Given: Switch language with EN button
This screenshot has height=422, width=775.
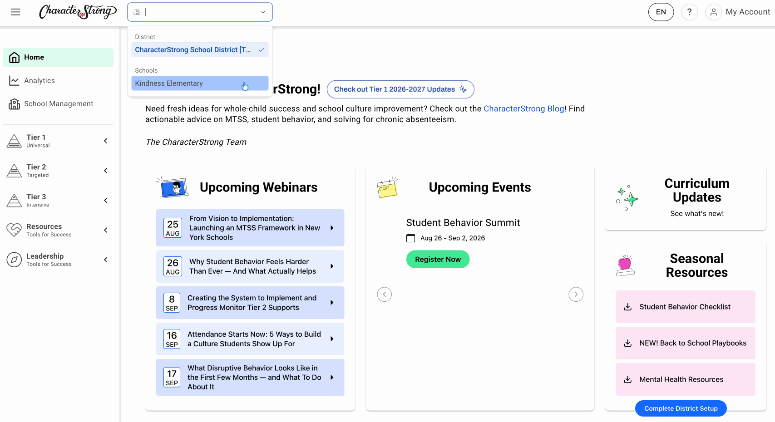Looking at the screenshot, I should click(661, 12).
